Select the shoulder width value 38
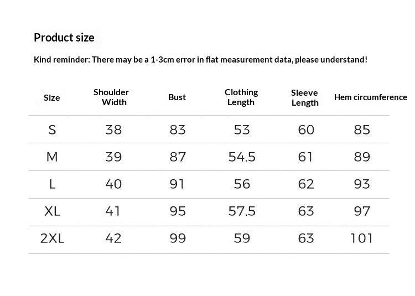This screenshot has width=415, height=296. point(113,130)
